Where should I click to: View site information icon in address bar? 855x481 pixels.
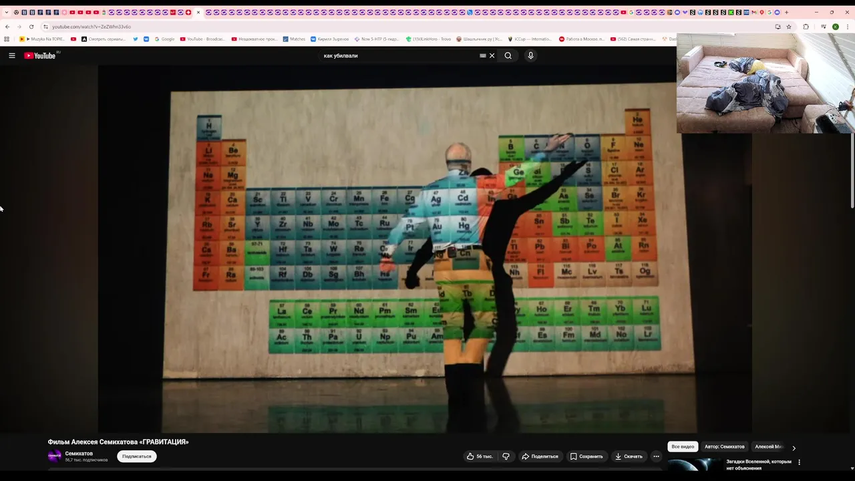click(x=45, y=27)
